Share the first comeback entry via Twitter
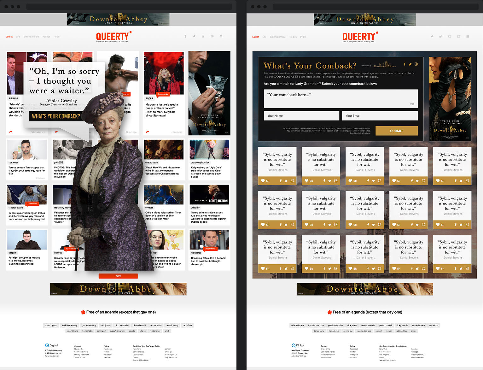The width and height of the screenshot is (483, 370). (x=286, y=181)
